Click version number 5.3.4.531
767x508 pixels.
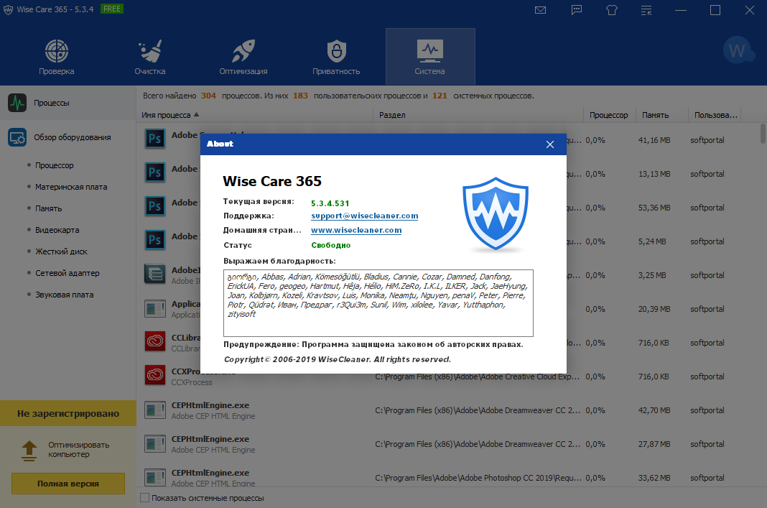tap(330, 203)
